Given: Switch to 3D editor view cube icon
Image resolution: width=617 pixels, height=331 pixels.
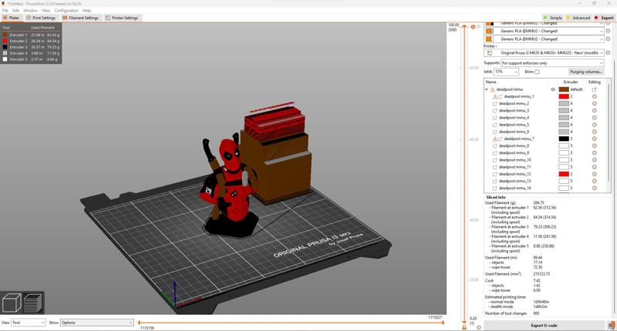Looking at the screenshot, I should 11,303.
